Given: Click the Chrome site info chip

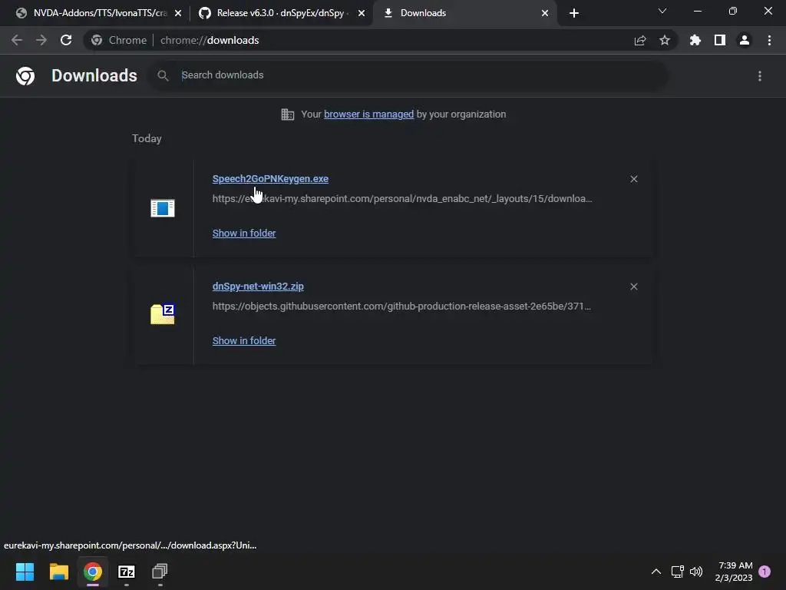Looking at the screenshot, I should pos(119,40).
